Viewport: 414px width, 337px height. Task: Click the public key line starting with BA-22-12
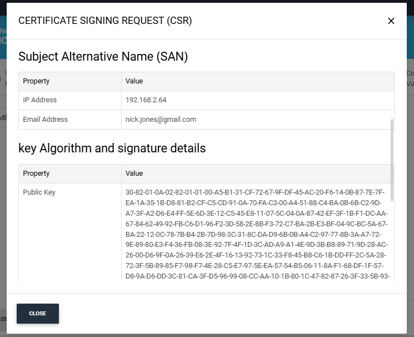point(256,234)
